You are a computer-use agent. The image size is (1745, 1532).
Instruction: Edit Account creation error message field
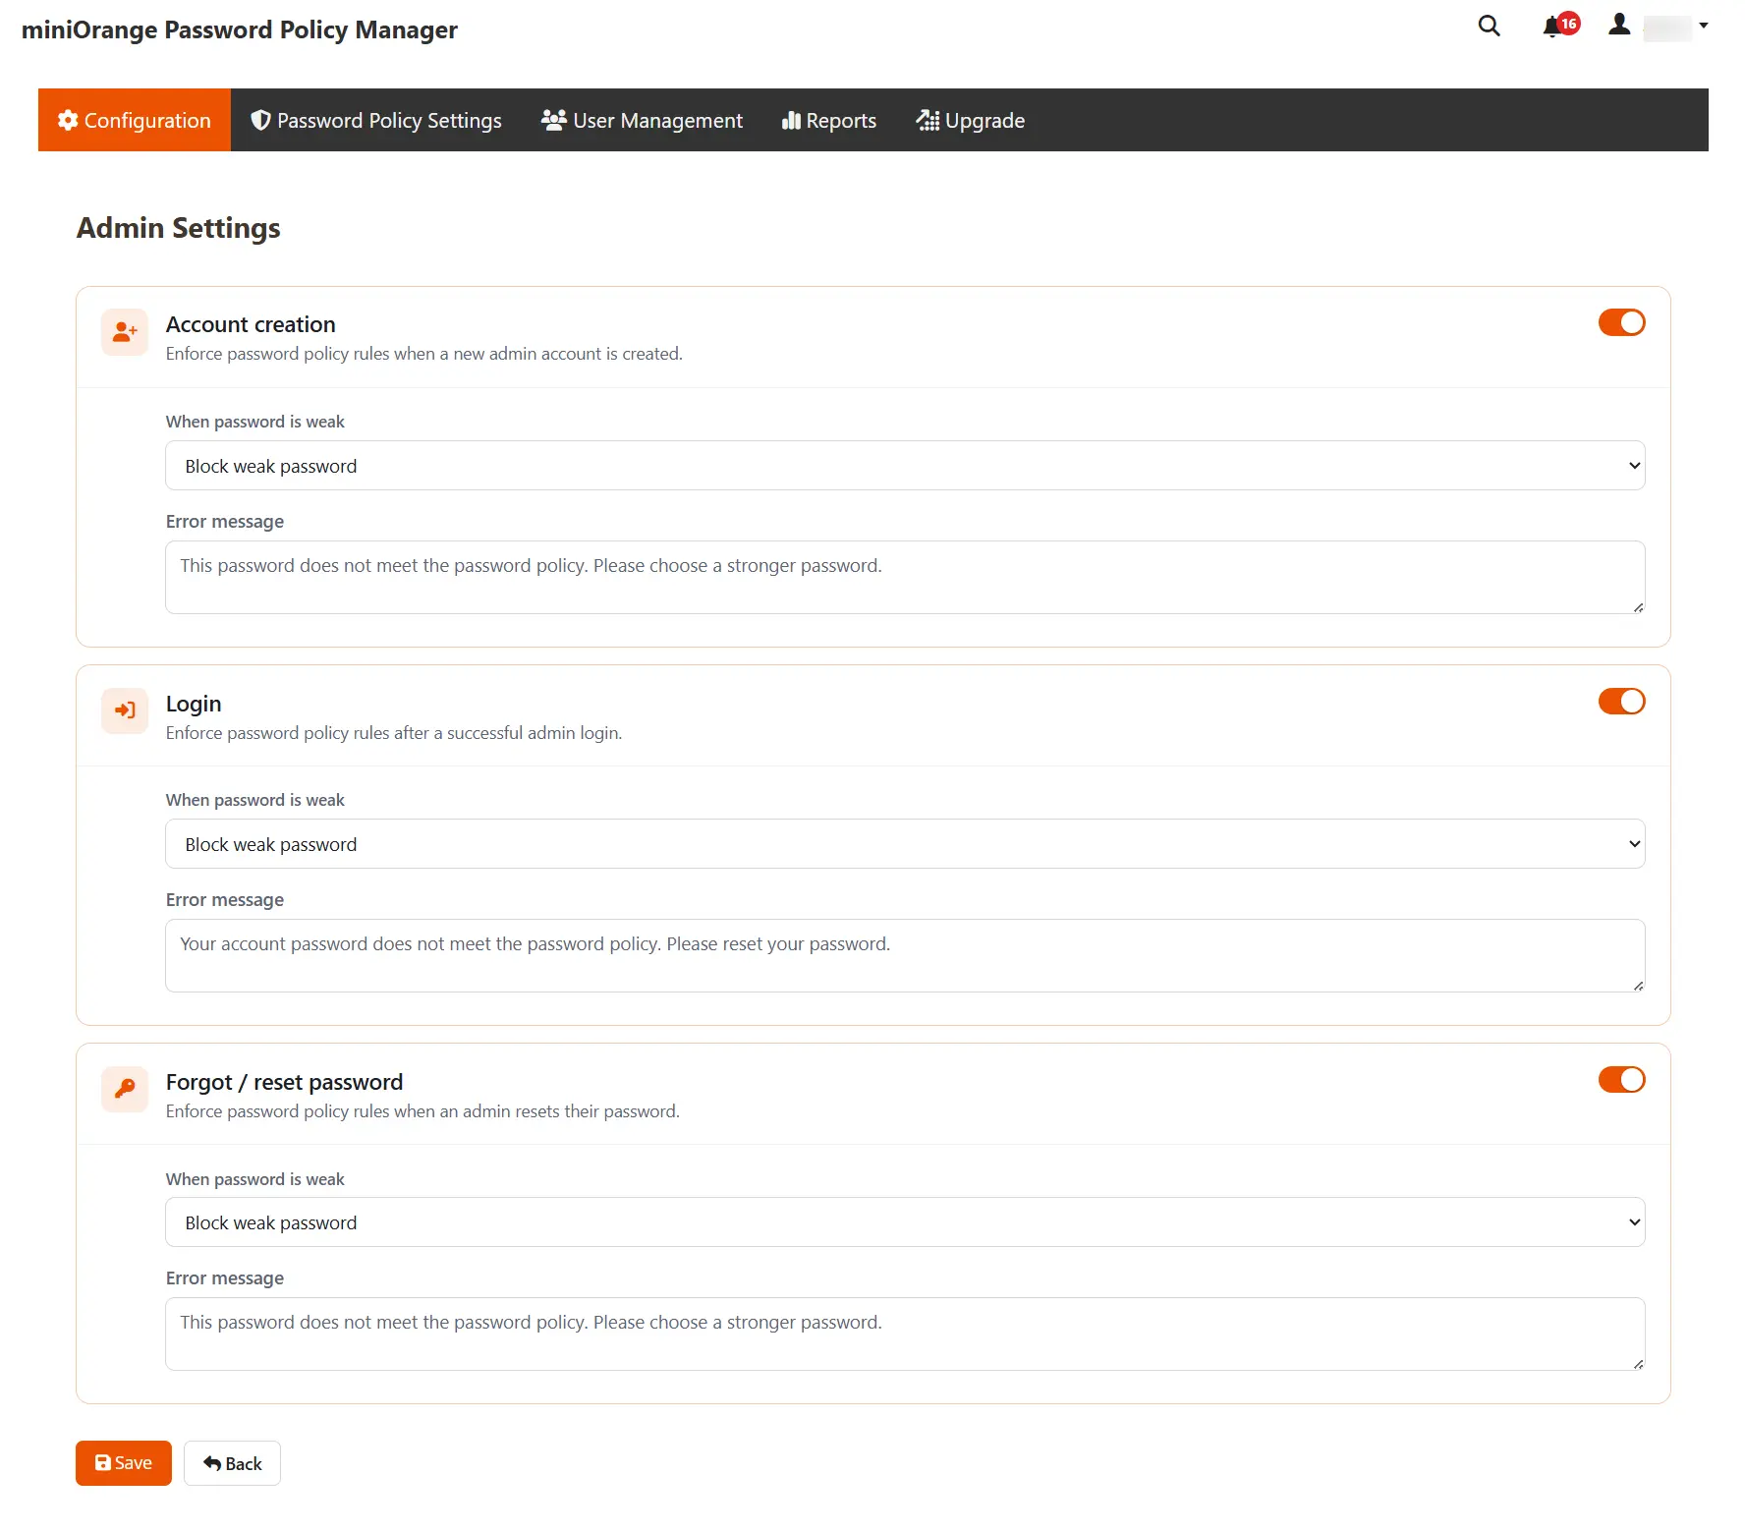(x=905, y=577)
